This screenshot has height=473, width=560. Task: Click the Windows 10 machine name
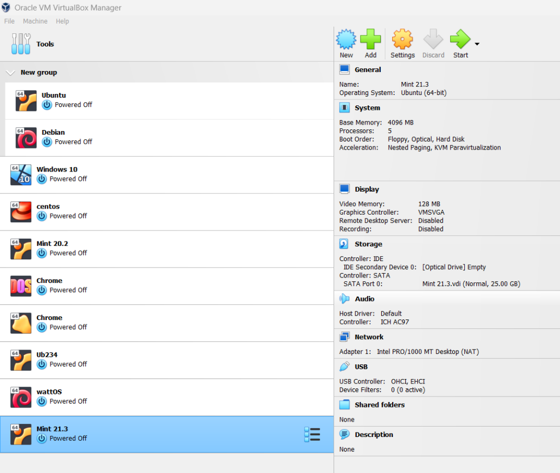point(57,169)
